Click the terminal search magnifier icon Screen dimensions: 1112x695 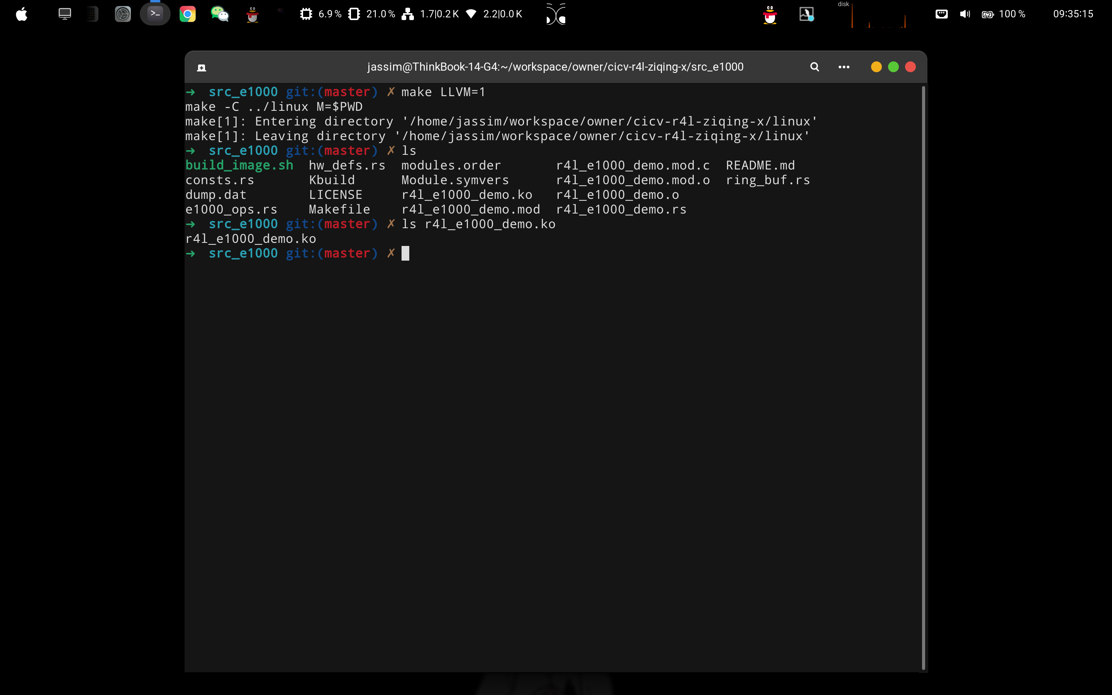(814, 67)
